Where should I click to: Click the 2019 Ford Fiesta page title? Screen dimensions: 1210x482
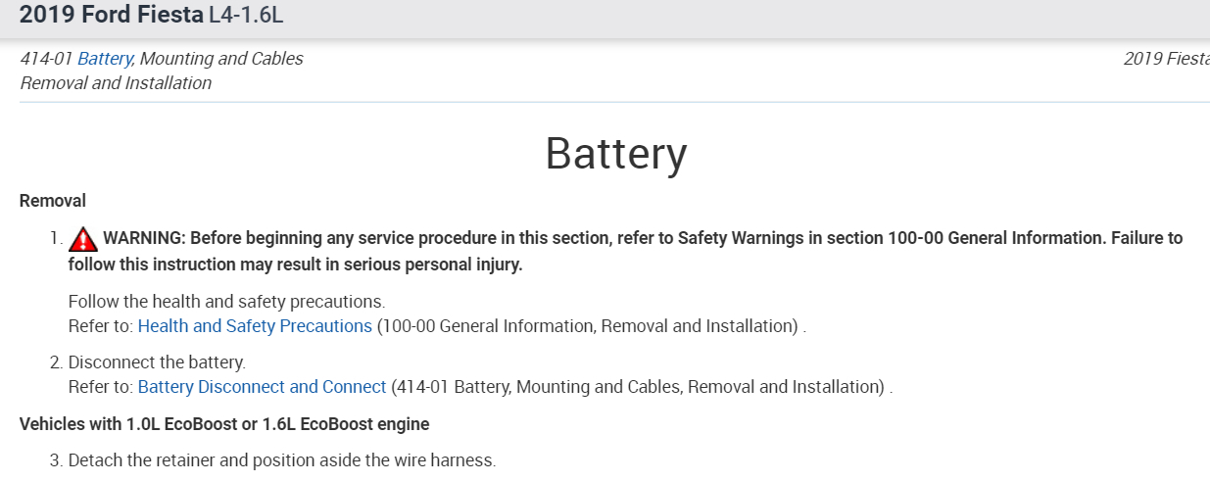tap(112, 15)
